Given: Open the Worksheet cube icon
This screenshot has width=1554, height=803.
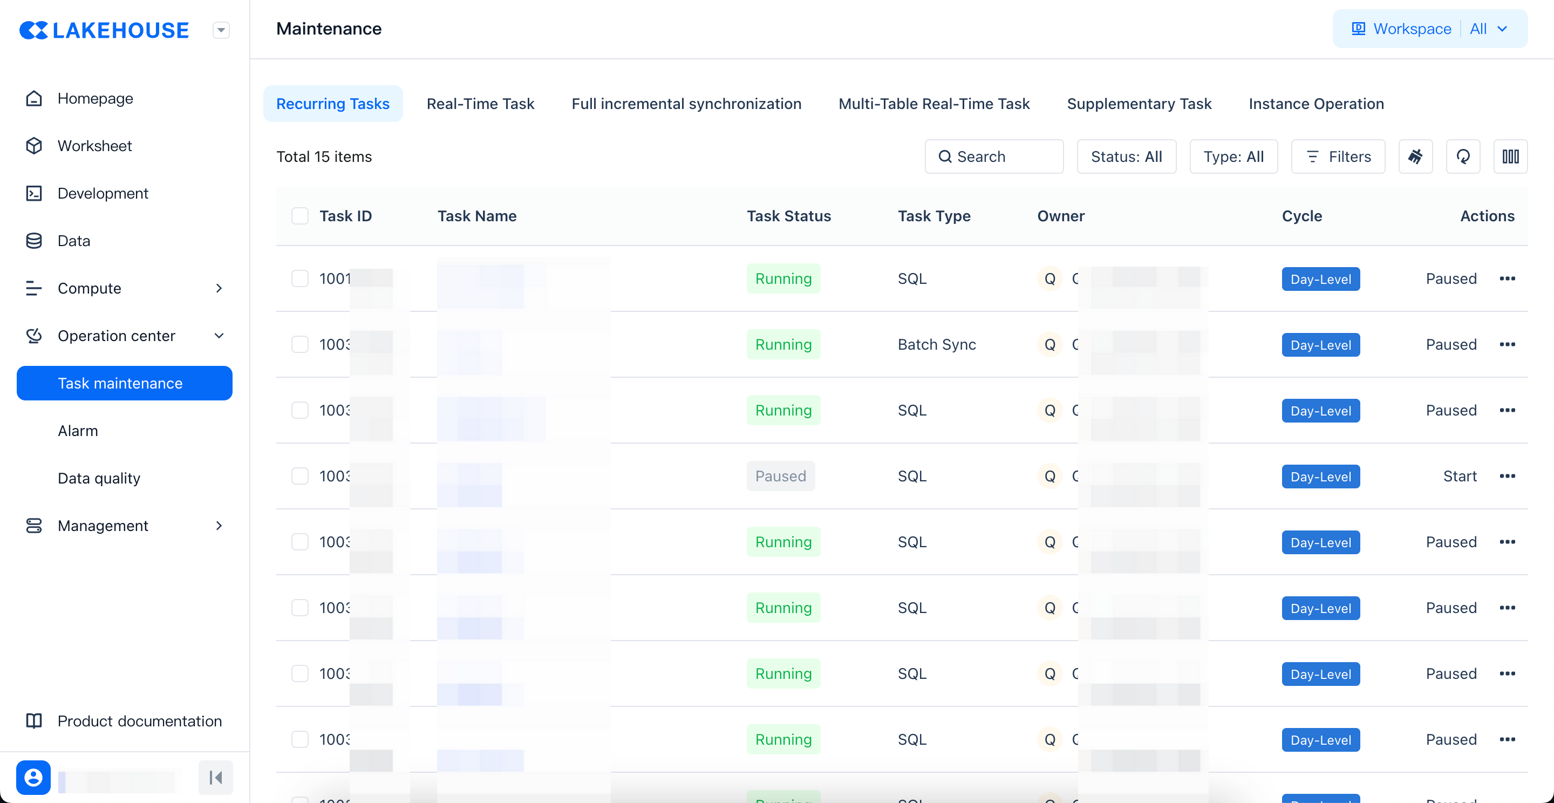Looking at the screenshot, I should tap(34, 146).
